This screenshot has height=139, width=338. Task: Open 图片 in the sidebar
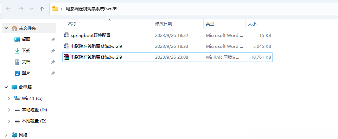pos(26,73)
